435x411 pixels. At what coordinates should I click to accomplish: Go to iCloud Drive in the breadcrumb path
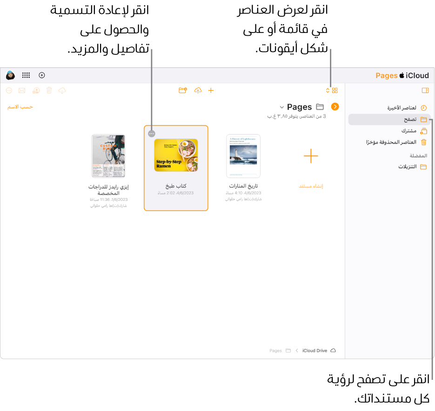click(x=315, y=351)
